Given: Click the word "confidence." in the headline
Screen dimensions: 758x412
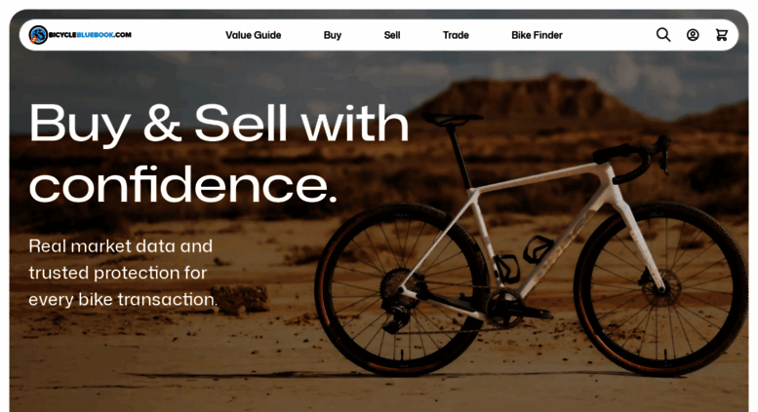Looking at the screenshot, I should point(182,185).
